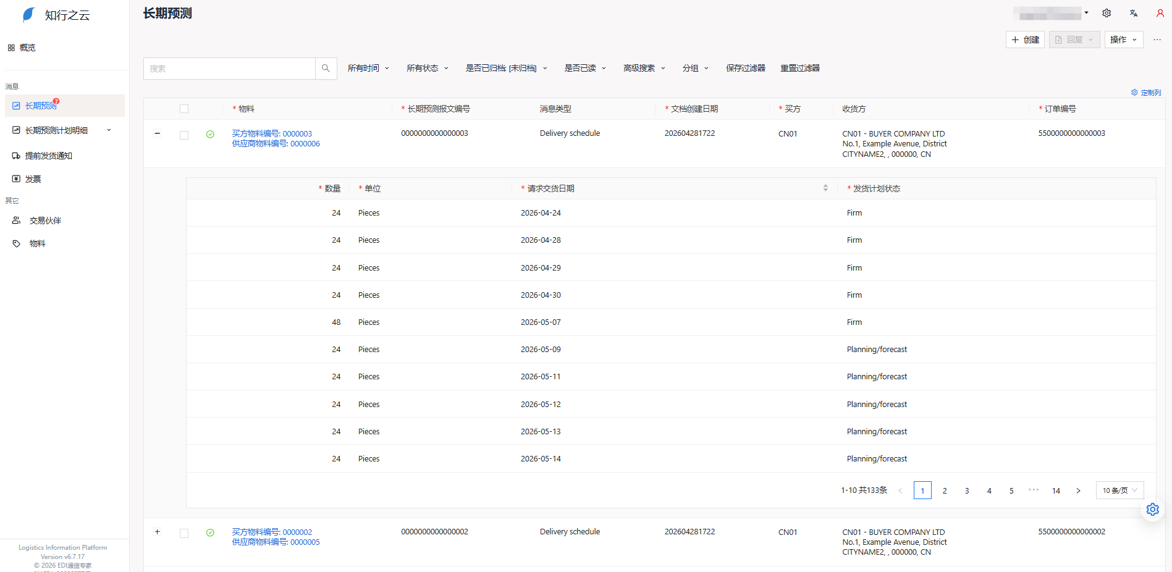This screenshot has height=572, width=1172.
Task: Go to next page of schedule lines
Action: (x=1078, y=490)
